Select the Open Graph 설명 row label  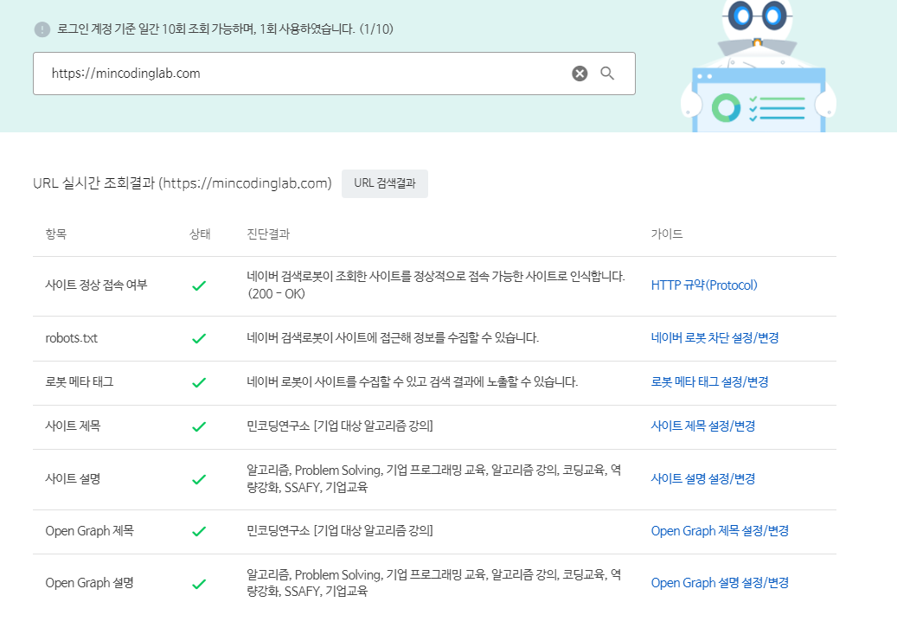[x=90, y=582]
